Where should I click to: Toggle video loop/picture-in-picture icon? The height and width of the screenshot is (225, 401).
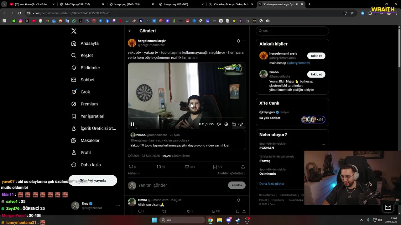[x=234, y=124]
